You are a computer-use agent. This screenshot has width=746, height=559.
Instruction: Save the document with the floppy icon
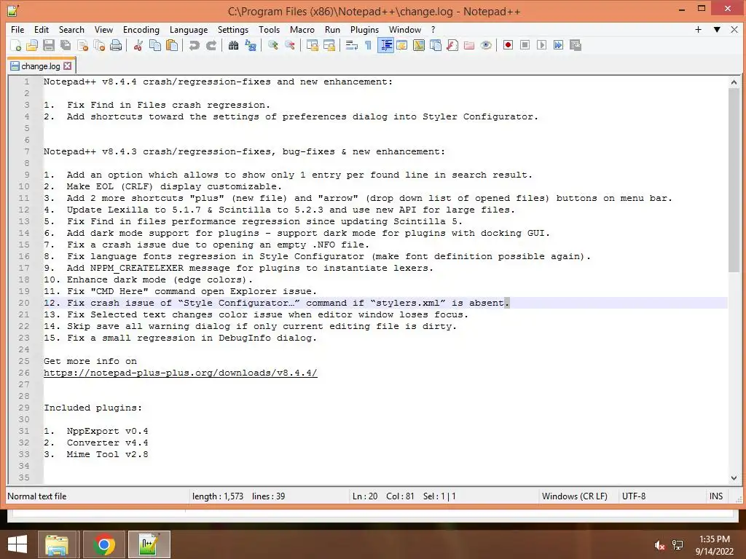click(49, 45)
